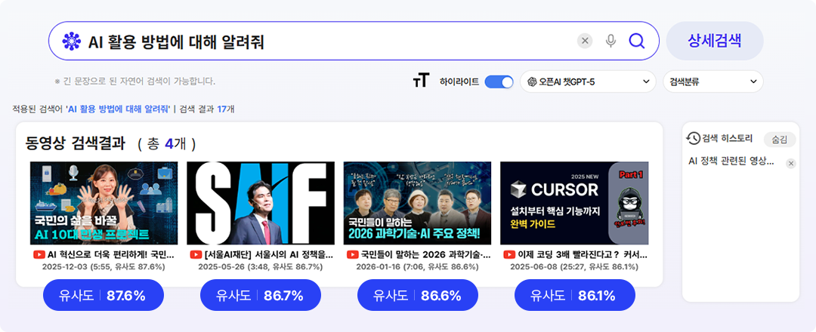Click the text size TT icon
The width and height of the screenshot is (816, 332).
pyautogui.click(x=421, y=81)
